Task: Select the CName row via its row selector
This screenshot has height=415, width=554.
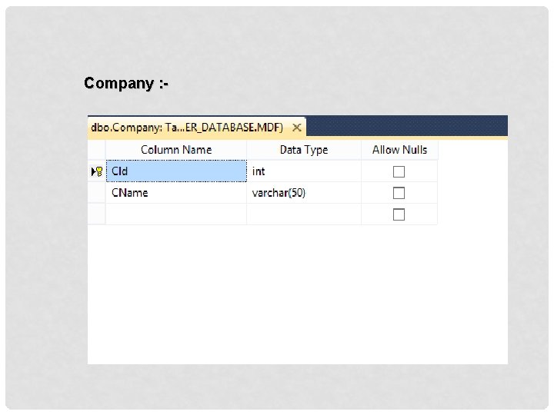Action: 96,193
